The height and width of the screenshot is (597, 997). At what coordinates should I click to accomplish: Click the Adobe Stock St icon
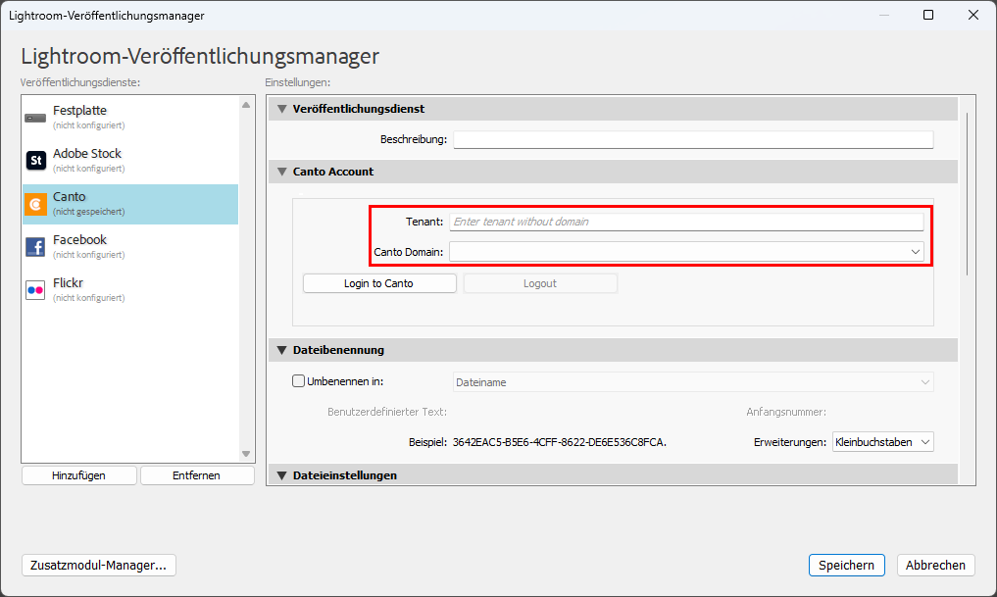[x=35, y=160]
